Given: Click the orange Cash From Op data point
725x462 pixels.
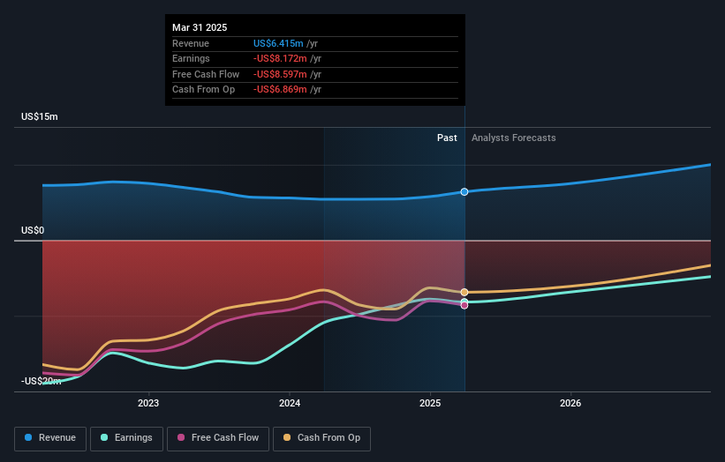Looking at the screenshot, I should point(464,292).
